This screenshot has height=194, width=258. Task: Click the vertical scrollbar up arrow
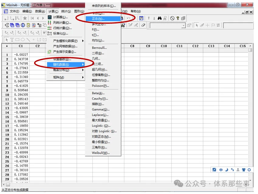(x=250, y=46)
